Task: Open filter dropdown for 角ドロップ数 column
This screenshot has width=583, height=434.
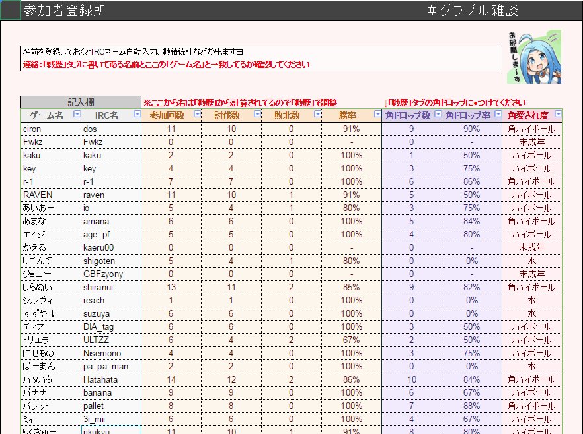Action: pyautogui.click(x=438, y=114)
